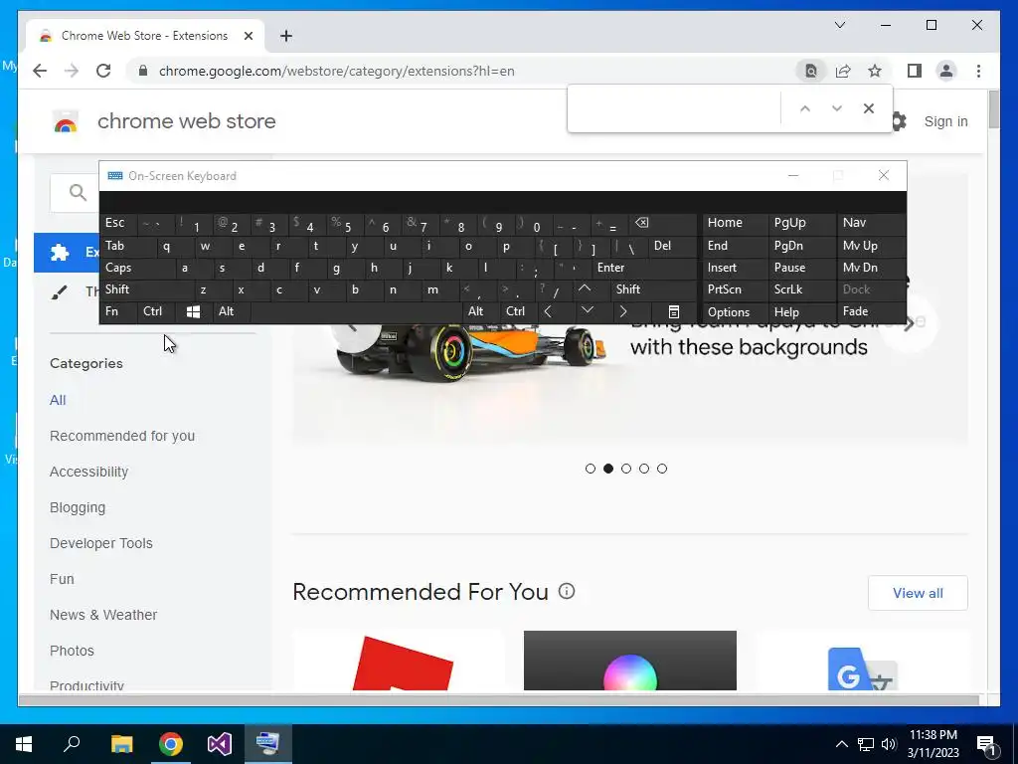Toggle the Fn key on On-Screen Keyboard
The height and width of the screenshot is (764, 1018).
pyautogui.click(x=118, y=311)
